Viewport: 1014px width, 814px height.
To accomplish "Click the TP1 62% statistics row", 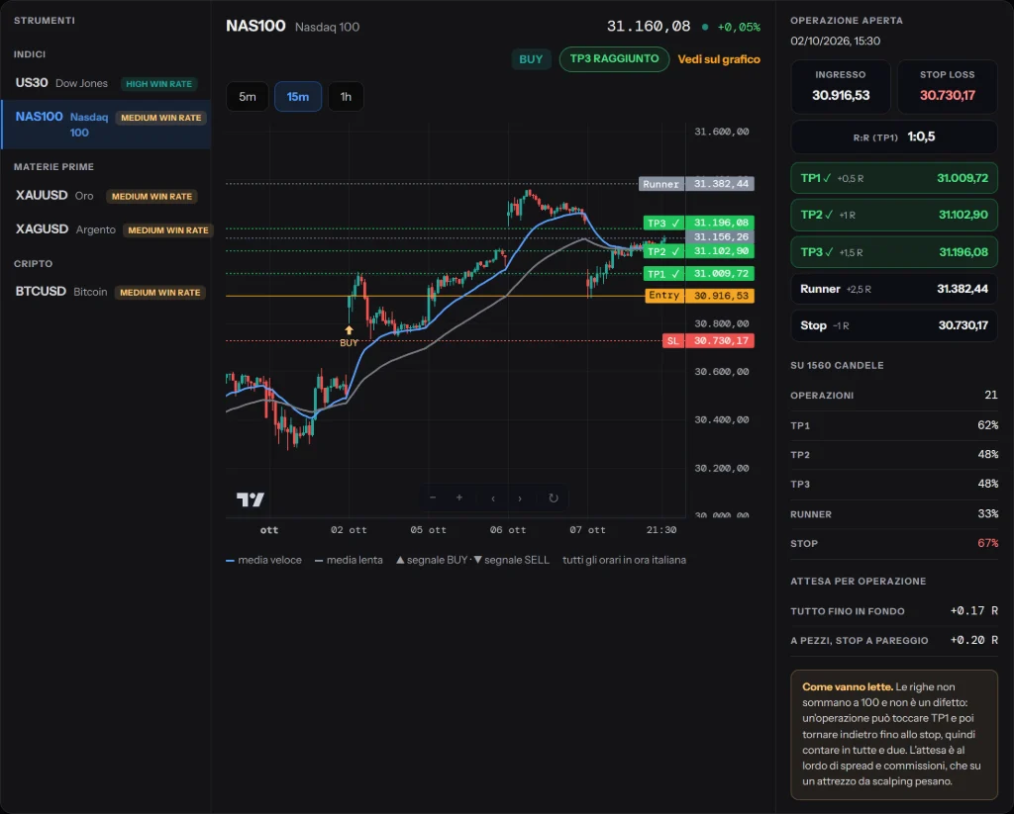I will tap(894, 425).
